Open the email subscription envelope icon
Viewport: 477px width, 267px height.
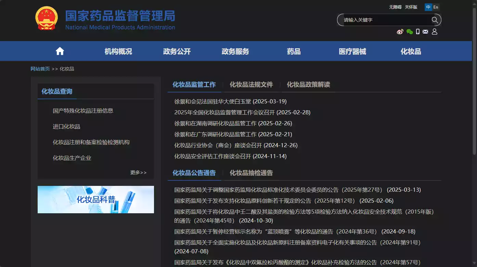pos(425,31)
